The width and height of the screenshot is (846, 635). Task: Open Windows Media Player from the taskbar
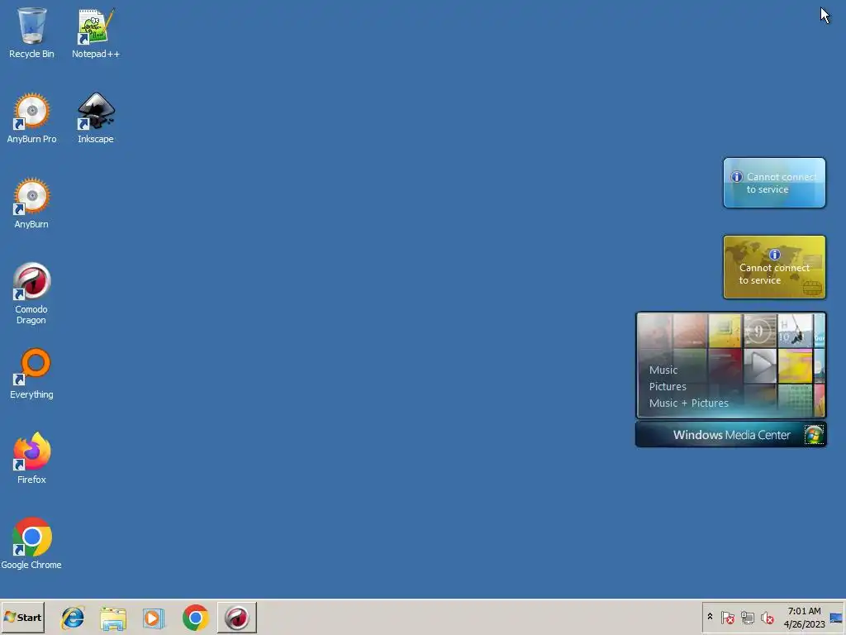pos(154,618)
